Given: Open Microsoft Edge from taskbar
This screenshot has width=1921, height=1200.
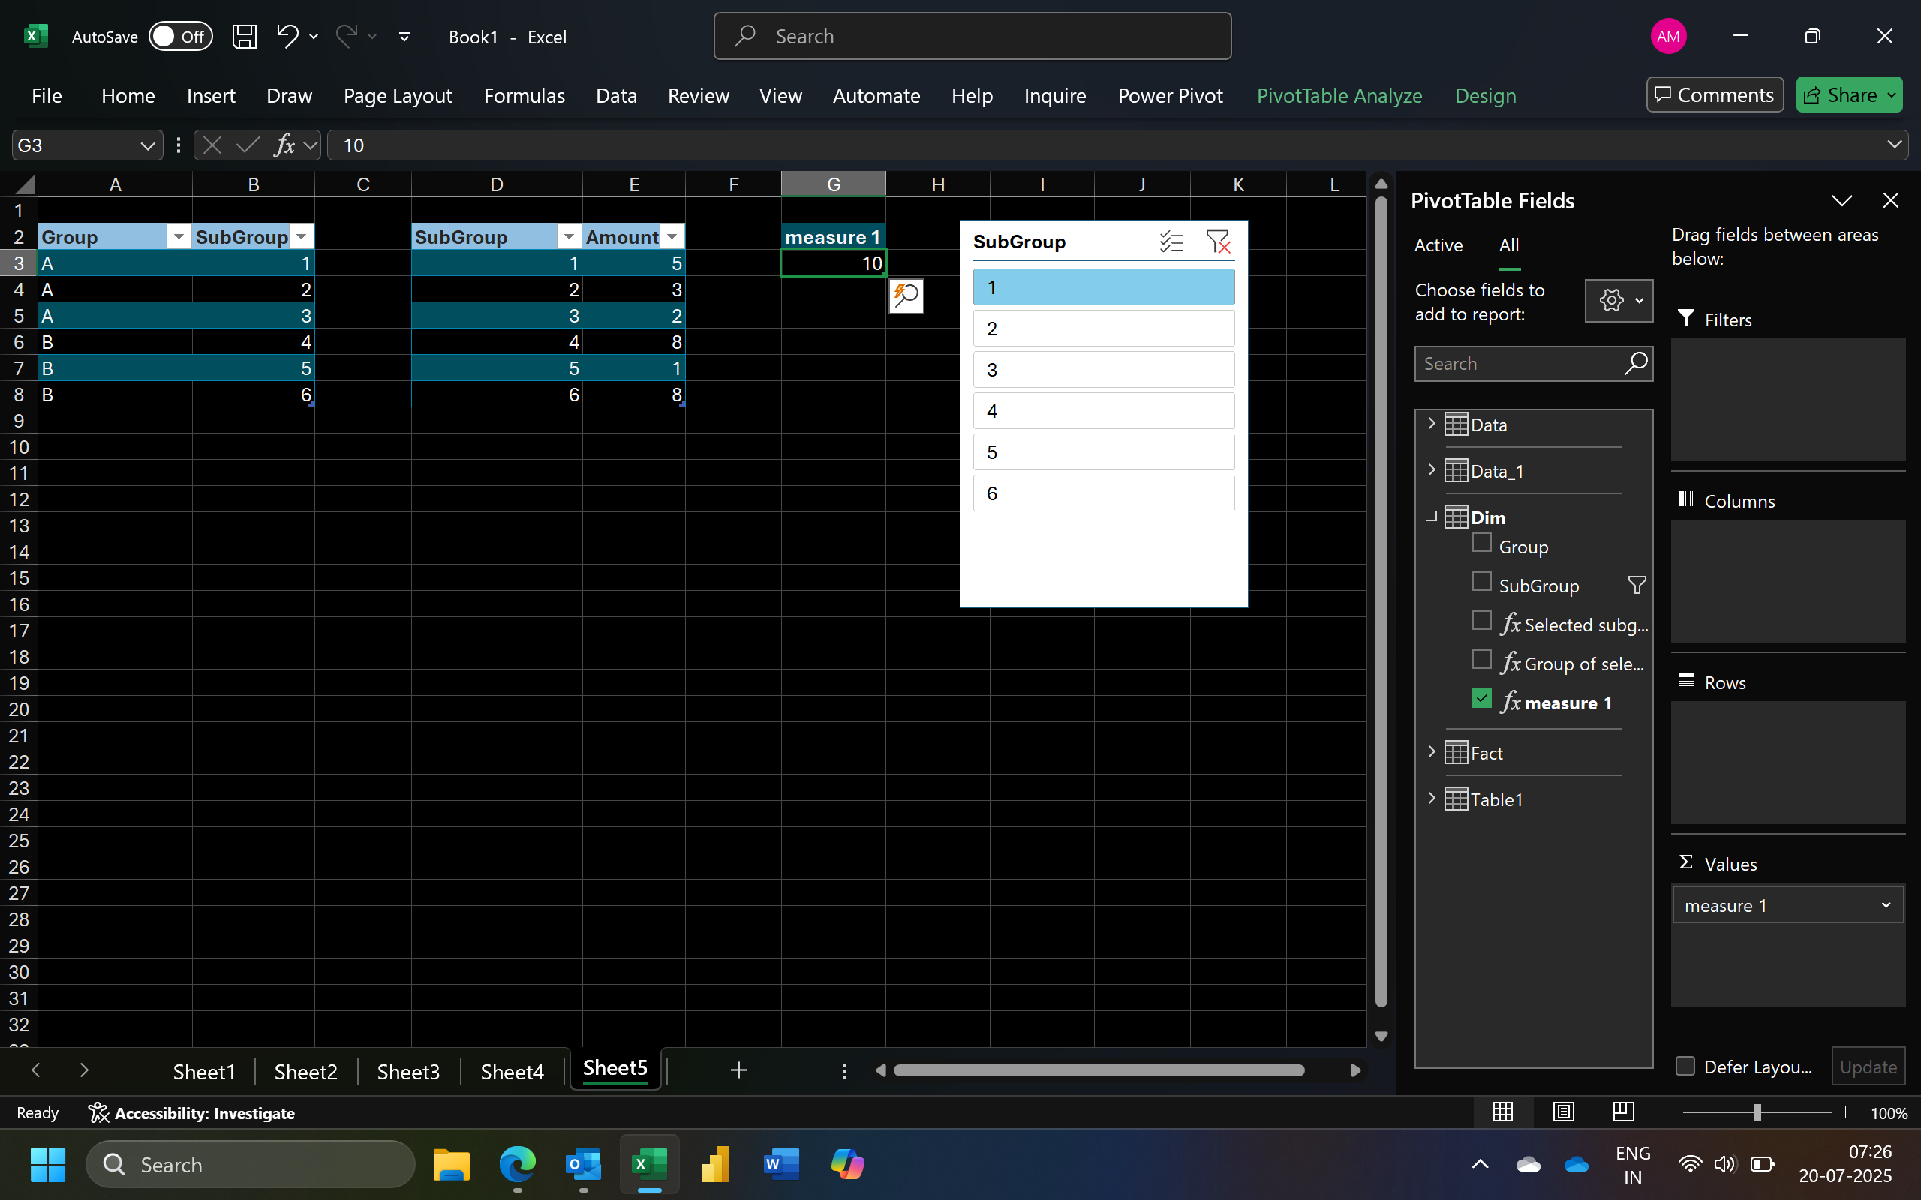Looking at the screenshot, I should point(518,1164).
